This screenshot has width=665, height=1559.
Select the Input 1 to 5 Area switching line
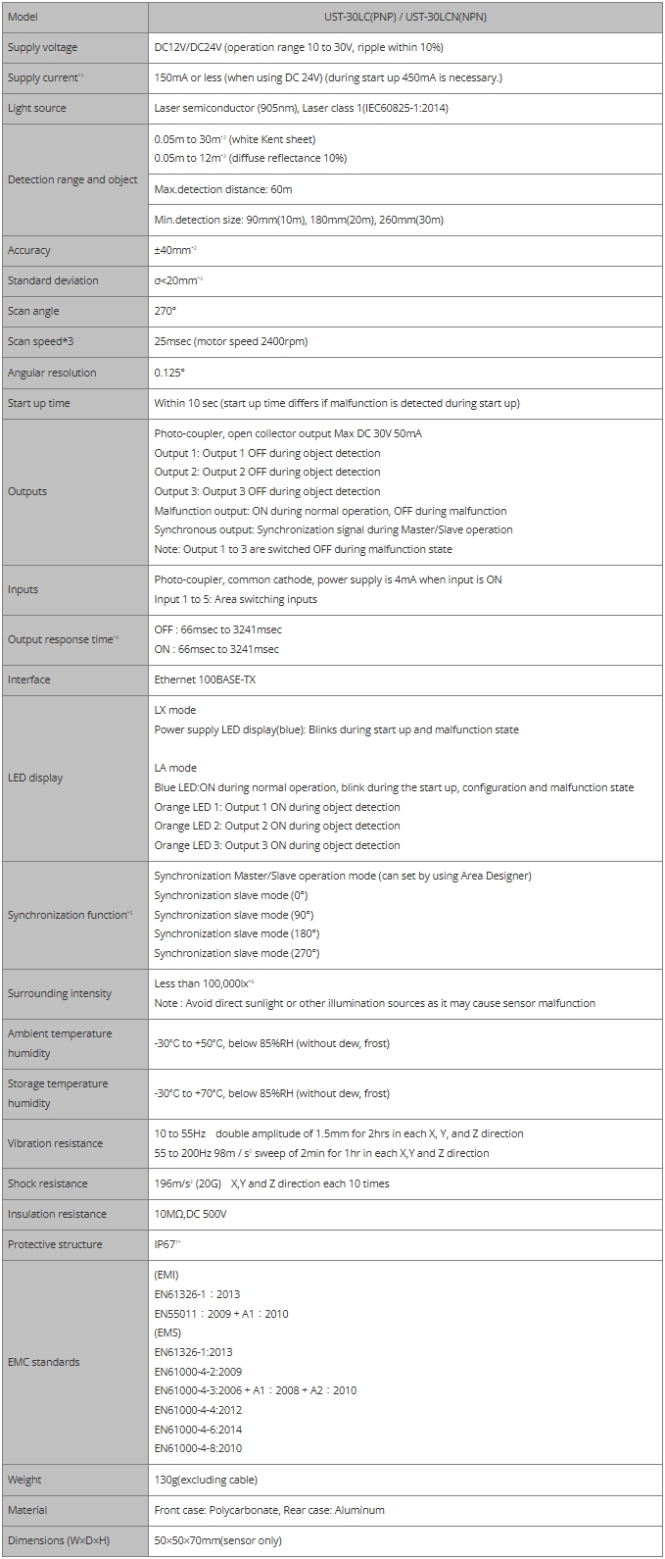(236, 599)
